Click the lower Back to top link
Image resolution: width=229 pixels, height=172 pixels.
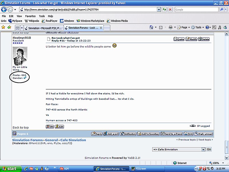coord(21,128)
